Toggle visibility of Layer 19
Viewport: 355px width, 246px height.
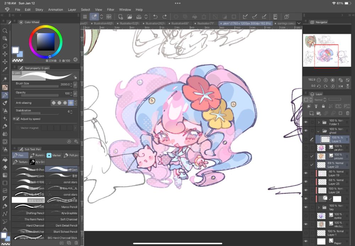click(x=306, y=173)
